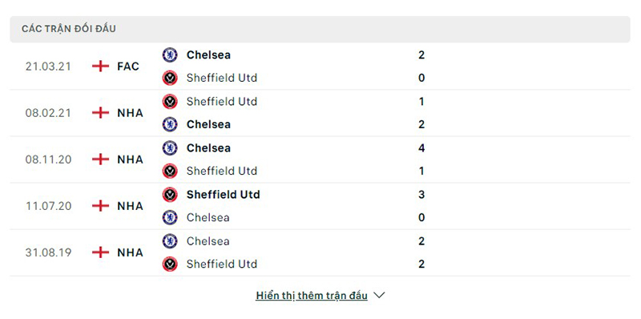Image resolution: width=641 pixels, height=319 pixels.
Task: Open the 08.11.20 match date row
Action: pyautogui.click(x=320, y=159)
